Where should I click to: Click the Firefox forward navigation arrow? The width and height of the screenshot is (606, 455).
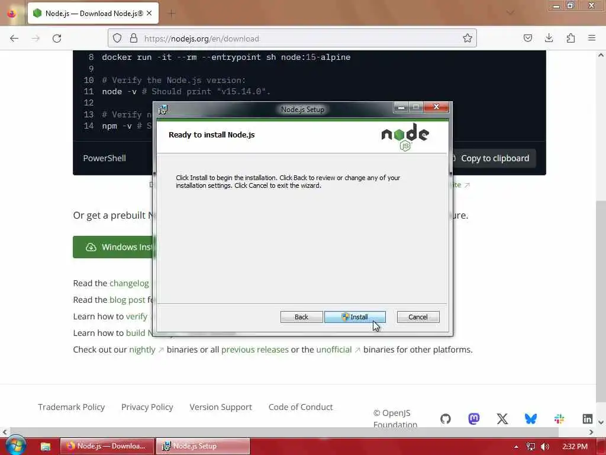[x=36, y=39]
